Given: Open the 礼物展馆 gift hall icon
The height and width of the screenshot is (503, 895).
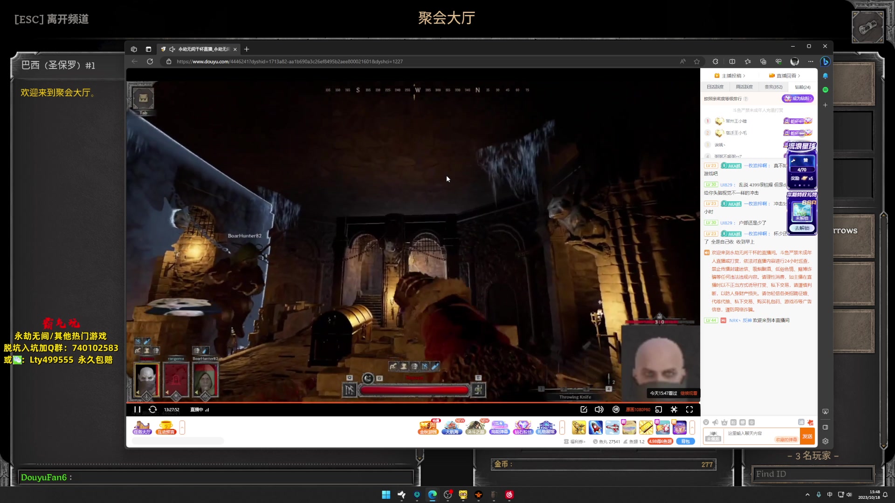Looking at the screenshot, I should 546,427.
